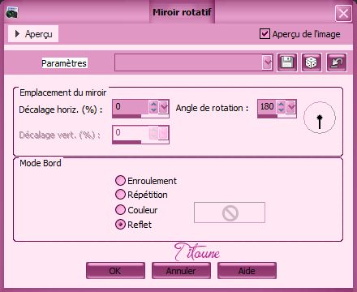The height and width of the screenshot is (292, 357).
Task: Select the Reflet radio button
Action: [x=120, y=224]
